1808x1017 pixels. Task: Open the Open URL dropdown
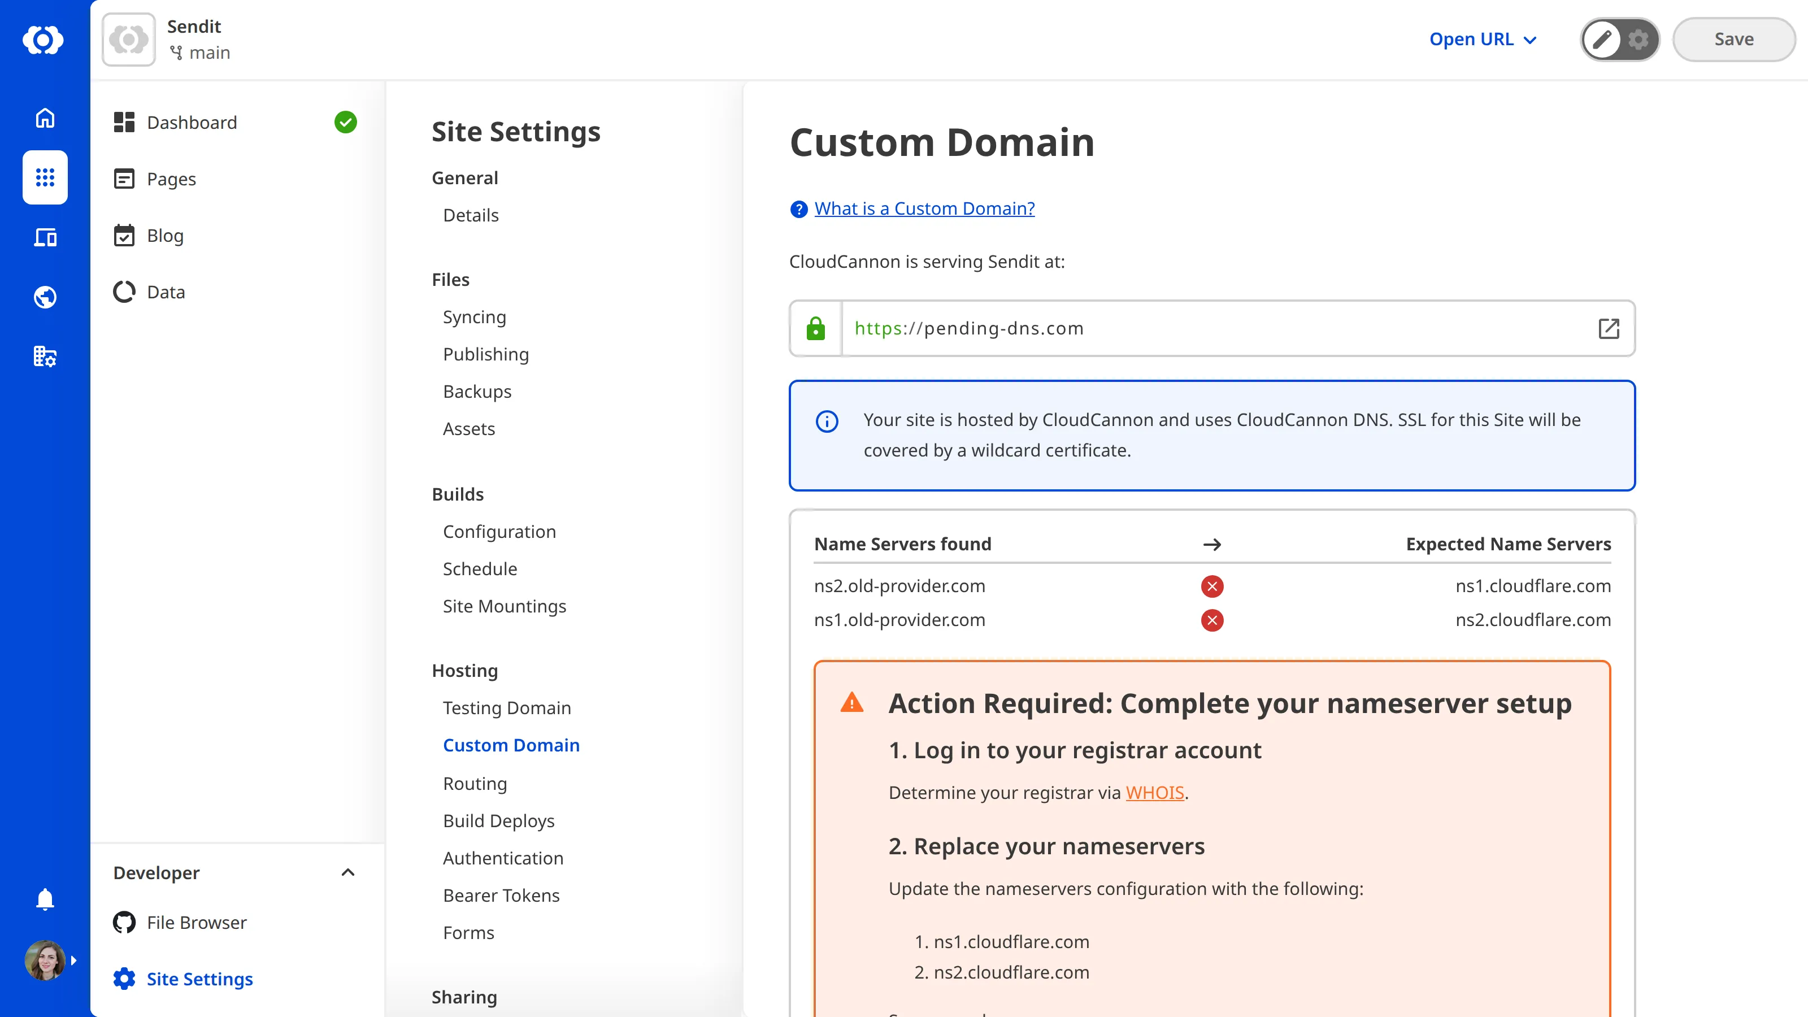pyautogui.click(x=1483, y=40)
